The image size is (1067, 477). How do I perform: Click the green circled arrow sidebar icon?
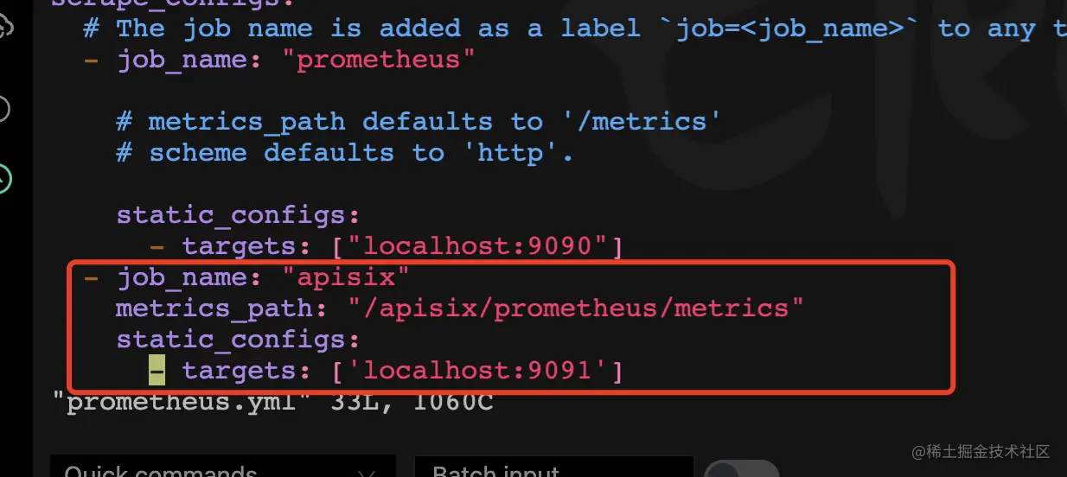coord(4,179)
